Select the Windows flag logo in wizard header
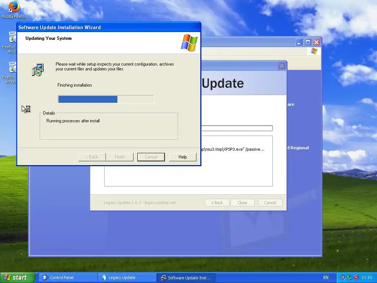Viewport: 377px width, 283px height. [x=189, y=43]
